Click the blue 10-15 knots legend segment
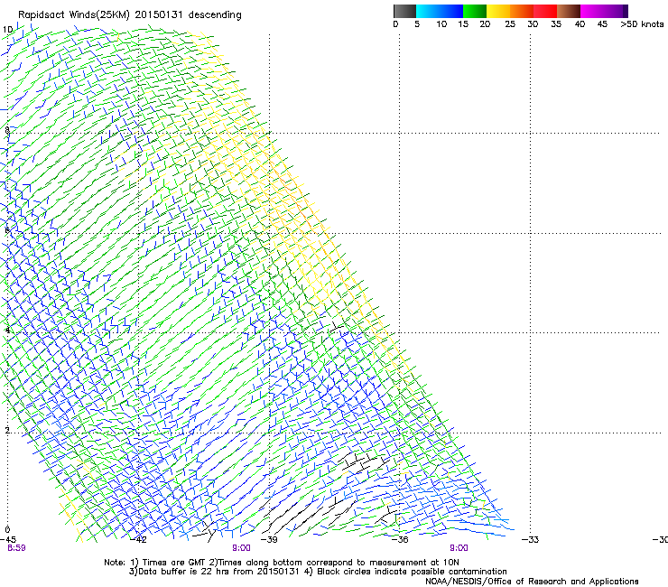This screenshot has width=668, height=587. (x=451, y=11)
